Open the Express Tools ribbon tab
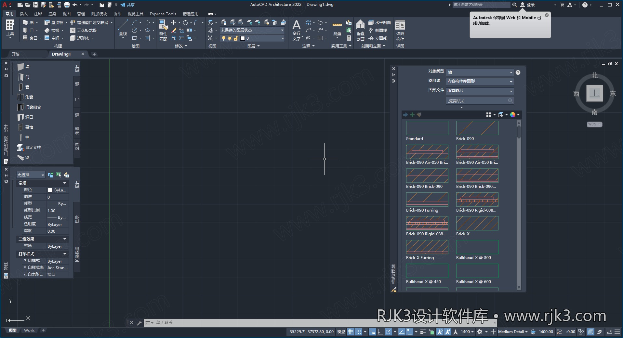This screenshot has width=623, height=338. [x=163, y=14]
